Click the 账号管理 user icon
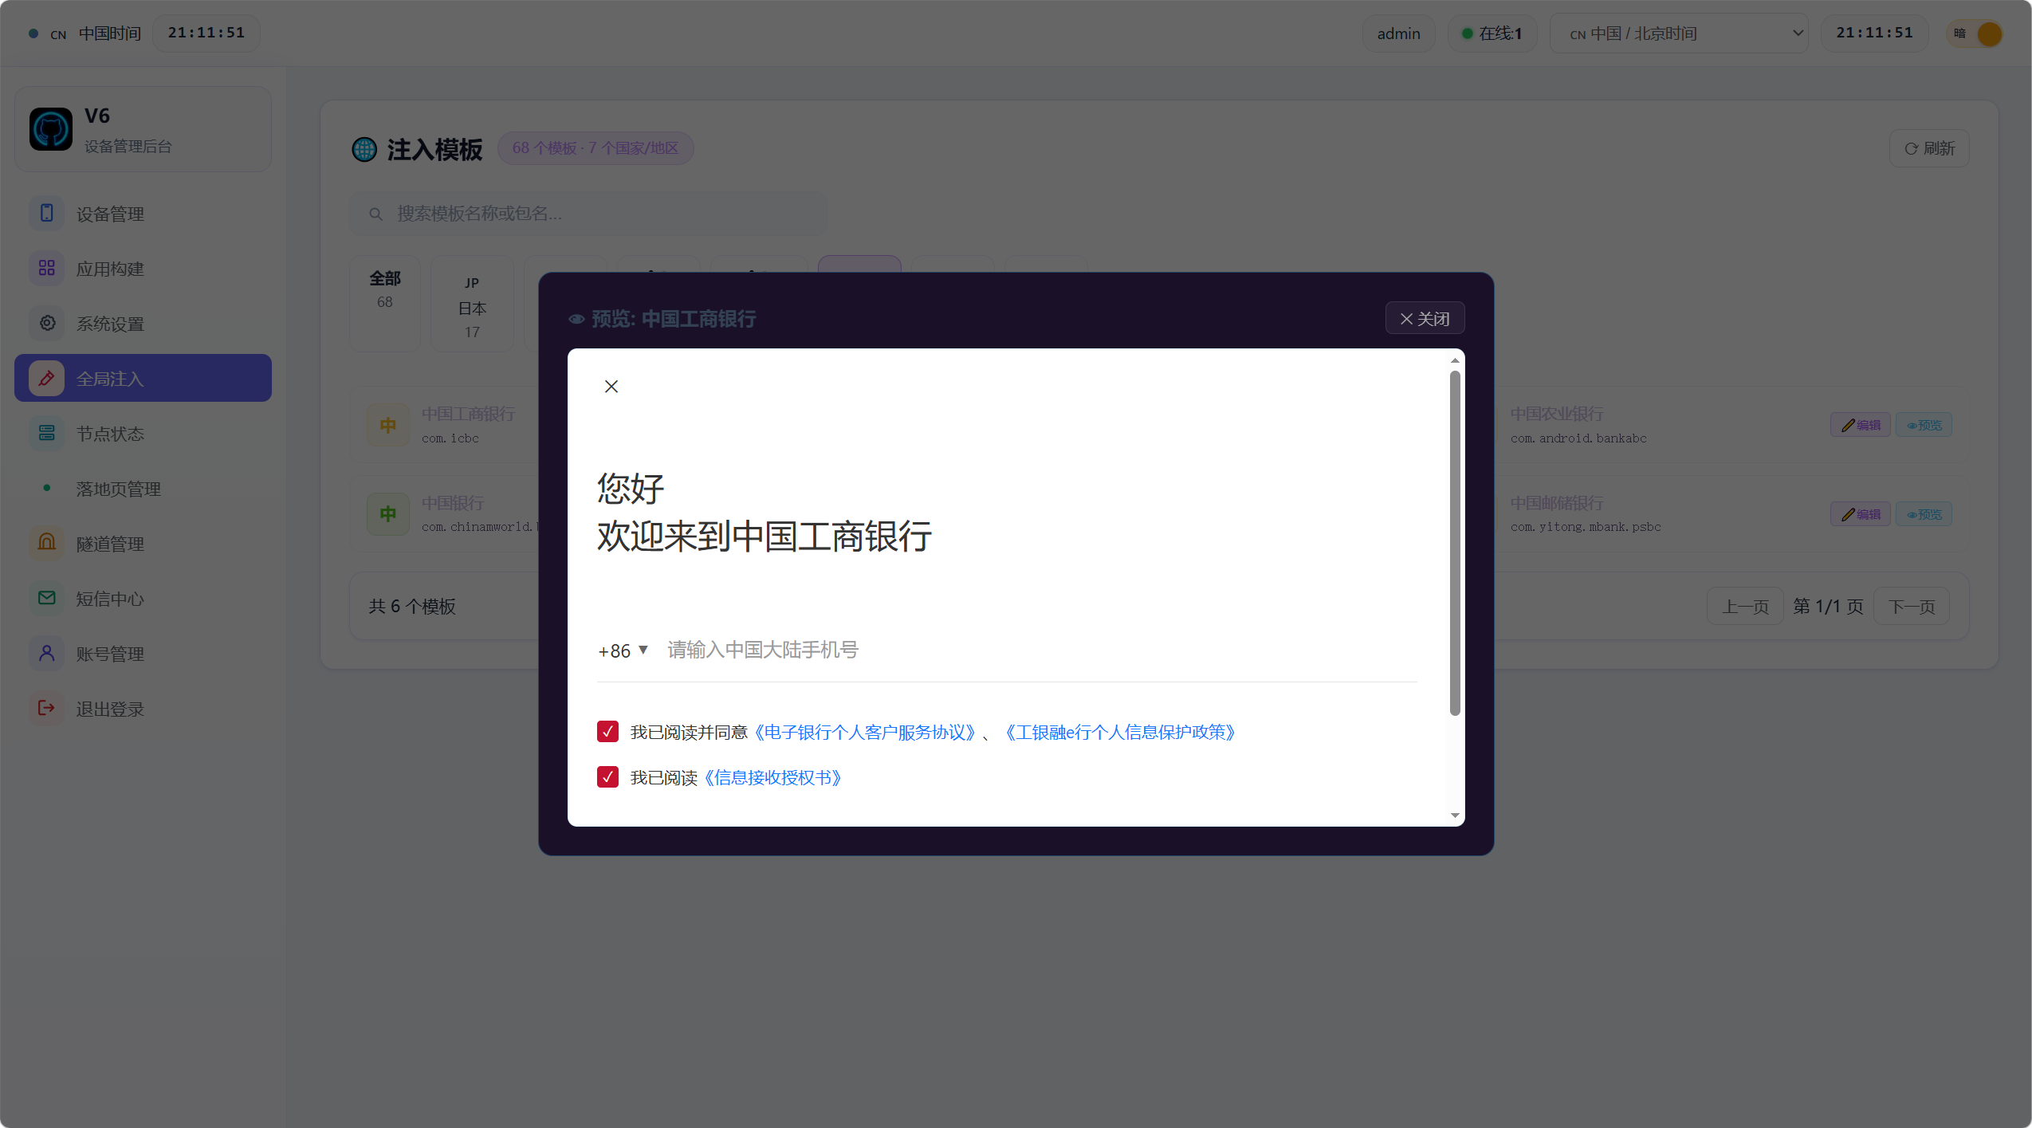Image resolution: width=2032 pixels, height=1128 pixels. point(47,653)
